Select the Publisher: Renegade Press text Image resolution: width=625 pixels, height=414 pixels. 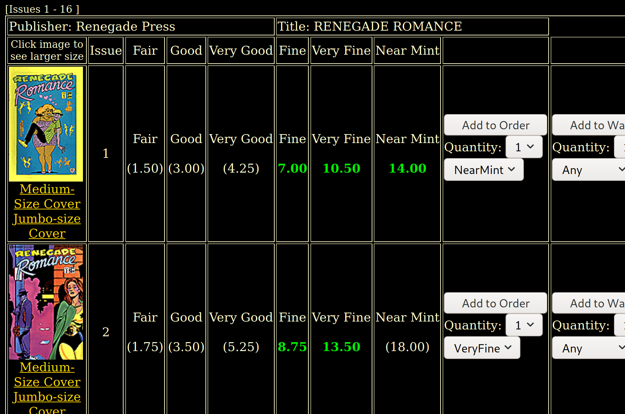92,26
